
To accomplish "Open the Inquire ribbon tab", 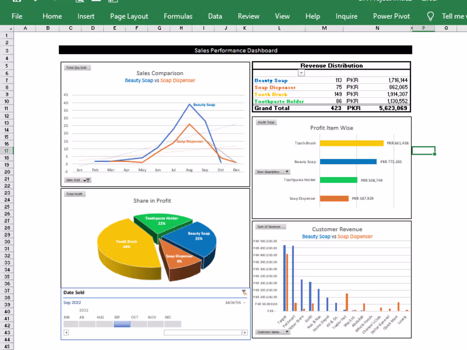I will (346, 16).
